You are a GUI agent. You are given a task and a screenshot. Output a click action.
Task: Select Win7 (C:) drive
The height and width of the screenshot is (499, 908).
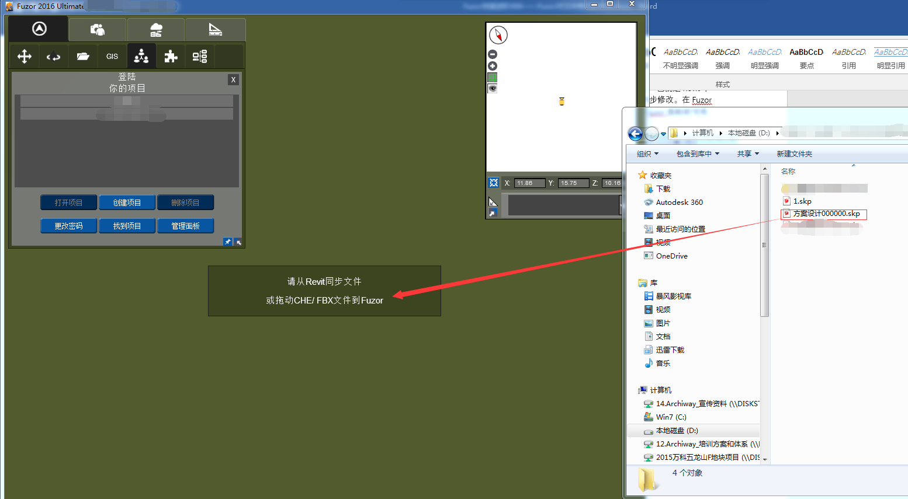(x=671, y=417)
